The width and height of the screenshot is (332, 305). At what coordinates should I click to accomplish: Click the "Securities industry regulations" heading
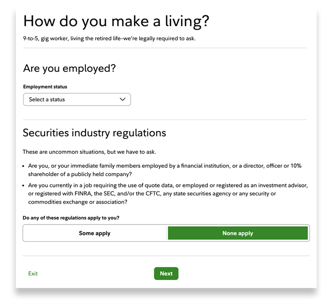(x=94, y=133)
